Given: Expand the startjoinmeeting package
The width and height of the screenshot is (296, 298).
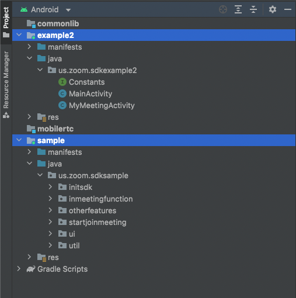Looking at the screenshot, I should coord(50,222).
